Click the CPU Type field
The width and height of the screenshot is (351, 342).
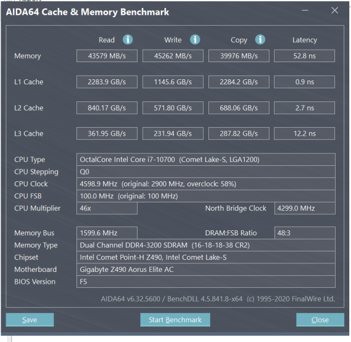coord(205,160)
